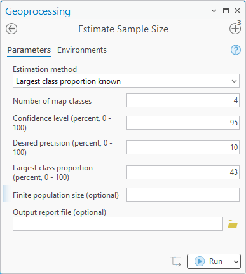Click the Confidence level value field

pyautogui.click(x=183, y=123)
